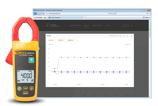Click the Current chart title

coord(49,36)
